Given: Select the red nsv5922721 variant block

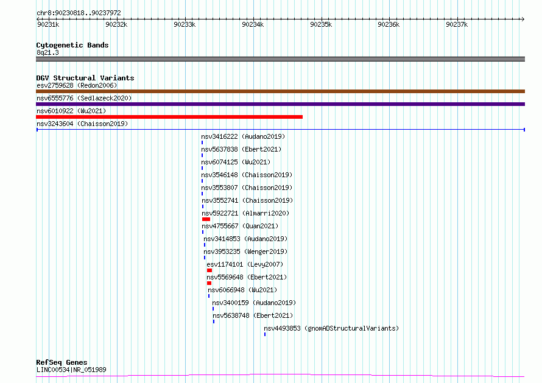Looking at the screenshot, I should pos(206,219).
